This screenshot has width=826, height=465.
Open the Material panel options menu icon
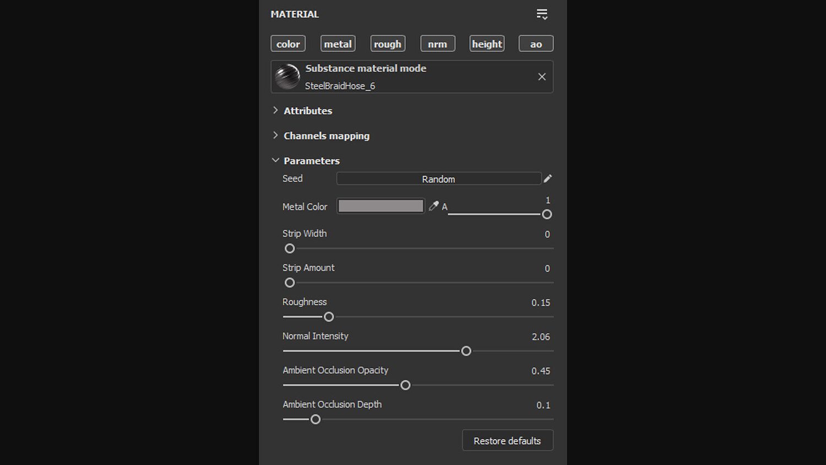542,14
